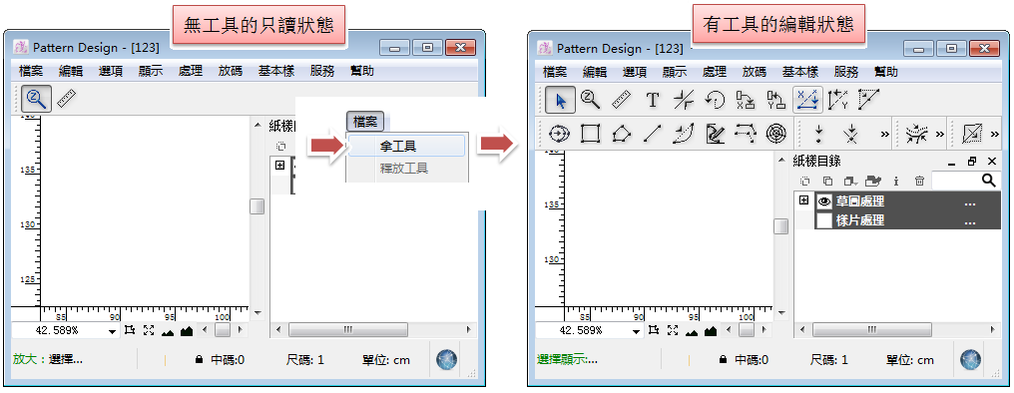1014x393 pixels.
Task: Select the Text (T) tool
Action: (x=653, y=100)
